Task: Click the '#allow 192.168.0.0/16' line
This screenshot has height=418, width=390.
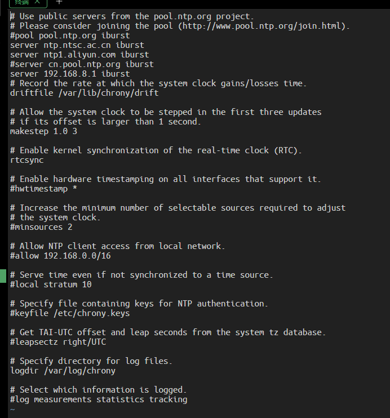Action: 60,256
